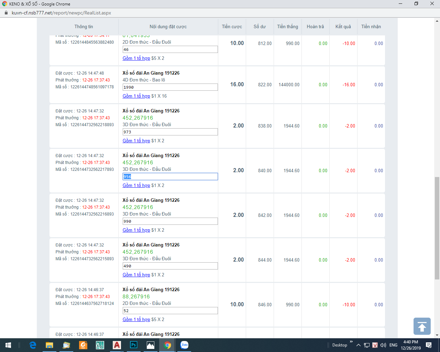Open Photoshop from the taskbar
440x352 pixels.
pyautogui.click(x=134, y=345)
